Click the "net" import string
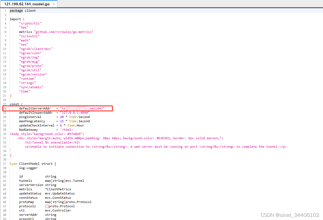The image size is (323, 220). click(24, 45)
